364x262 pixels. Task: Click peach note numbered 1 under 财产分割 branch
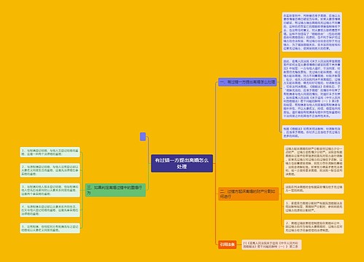314,207
